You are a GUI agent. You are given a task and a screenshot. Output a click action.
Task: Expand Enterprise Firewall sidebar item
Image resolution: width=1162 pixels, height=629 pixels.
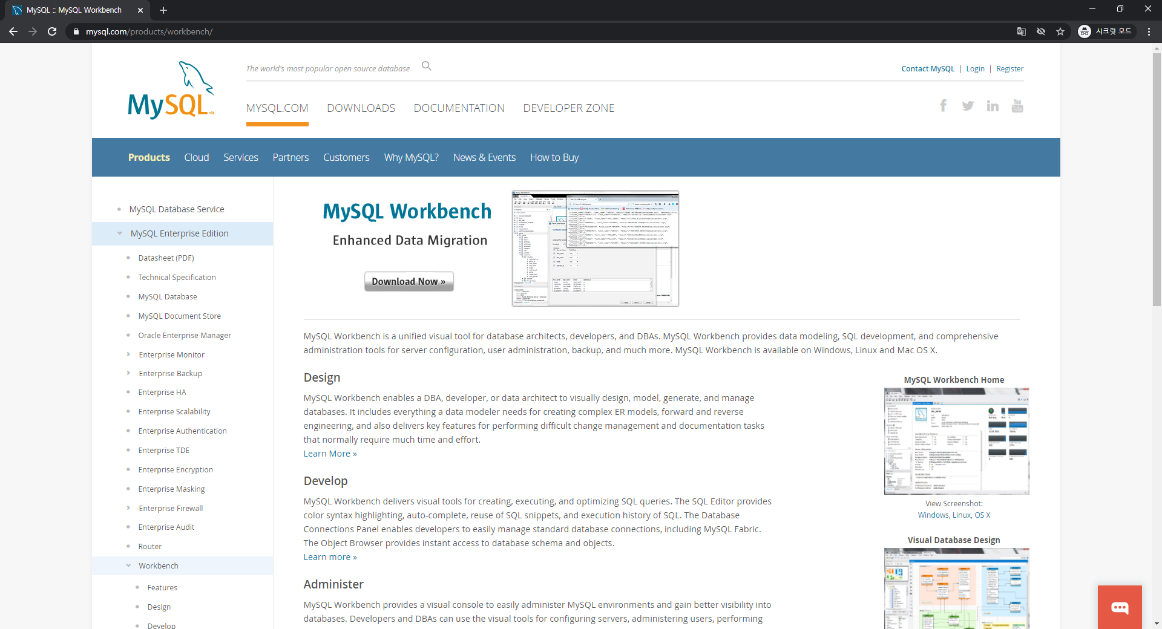coord(128,508)
